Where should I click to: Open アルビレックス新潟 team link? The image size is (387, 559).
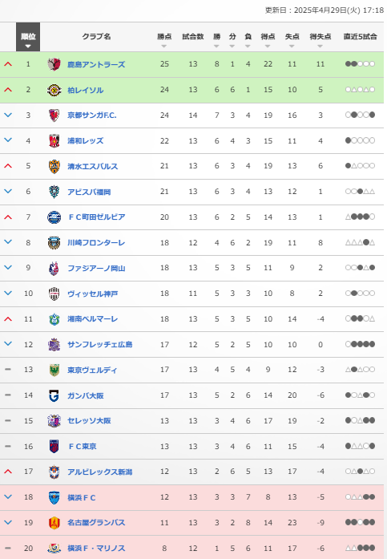click(x=99, y=472)
